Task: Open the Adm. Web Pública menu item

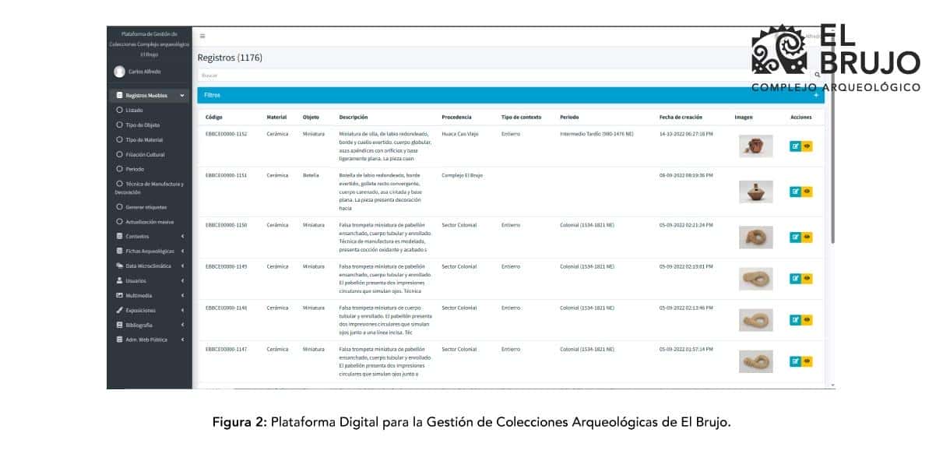Action: [x=121, y=340]
